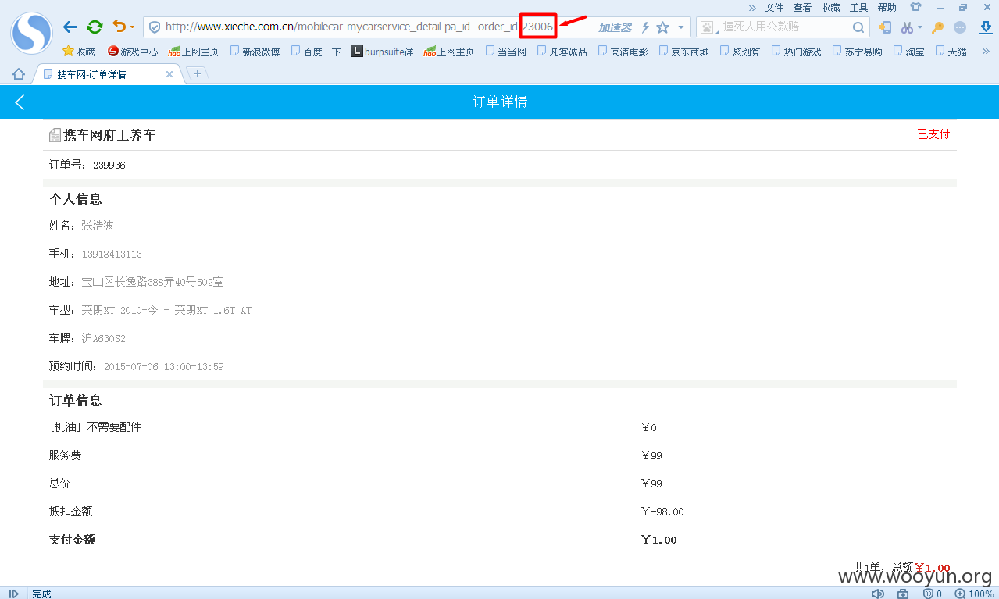The height and width of the screenshot is (599, 999).
Task: Click the key password manager icon
Action: pos(938,27)
